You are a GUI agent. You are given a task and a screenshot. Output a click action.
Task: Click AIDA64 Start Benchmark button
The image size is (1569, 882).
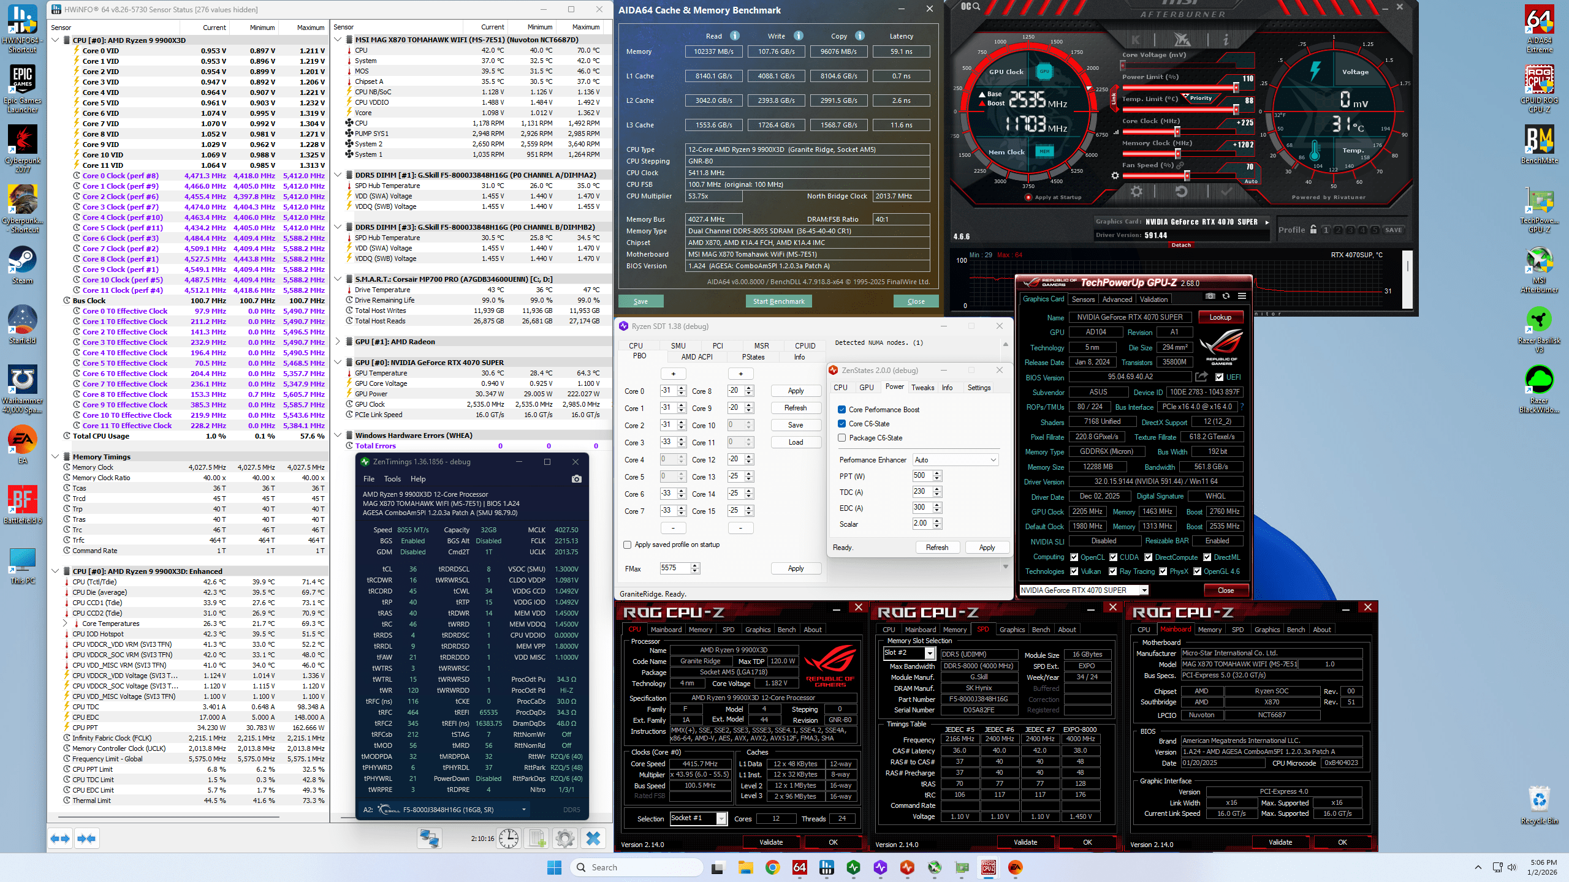click(778, 301)
